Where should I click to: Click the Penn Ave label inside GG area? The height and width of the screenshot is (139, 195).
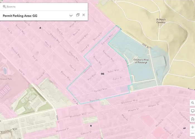click(x=94, y=100)
